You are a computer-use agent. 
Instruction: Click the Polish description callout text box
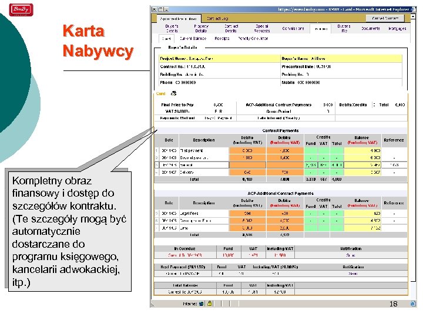tap(69, 231)
